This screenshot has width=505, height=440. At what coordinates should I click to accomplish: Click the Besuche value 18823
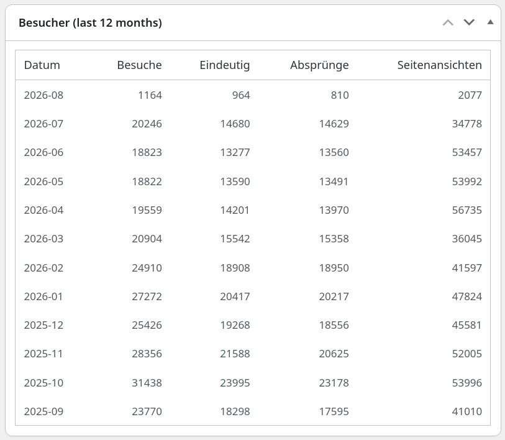click(x=147, y=152)
